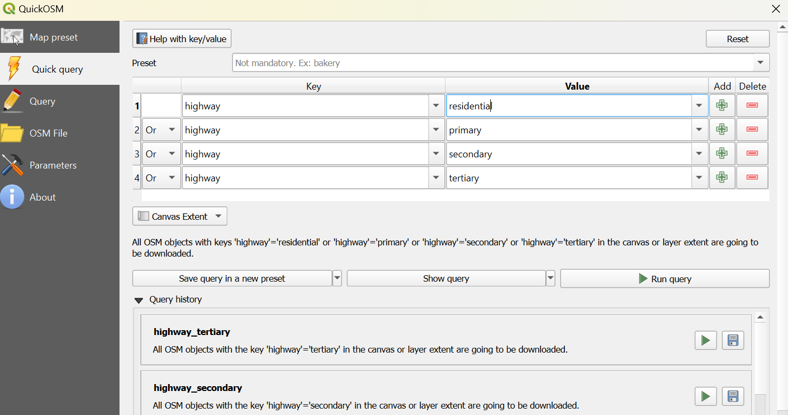The image size is (788, 415).
Task: Open the Parameters tab
Action: coord(60,165)
